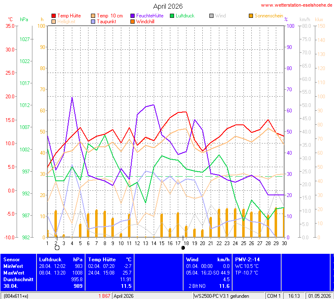This screenshot has height=299, width=334.
Task: Click the MinWert row label
Action: click(13, 266)
